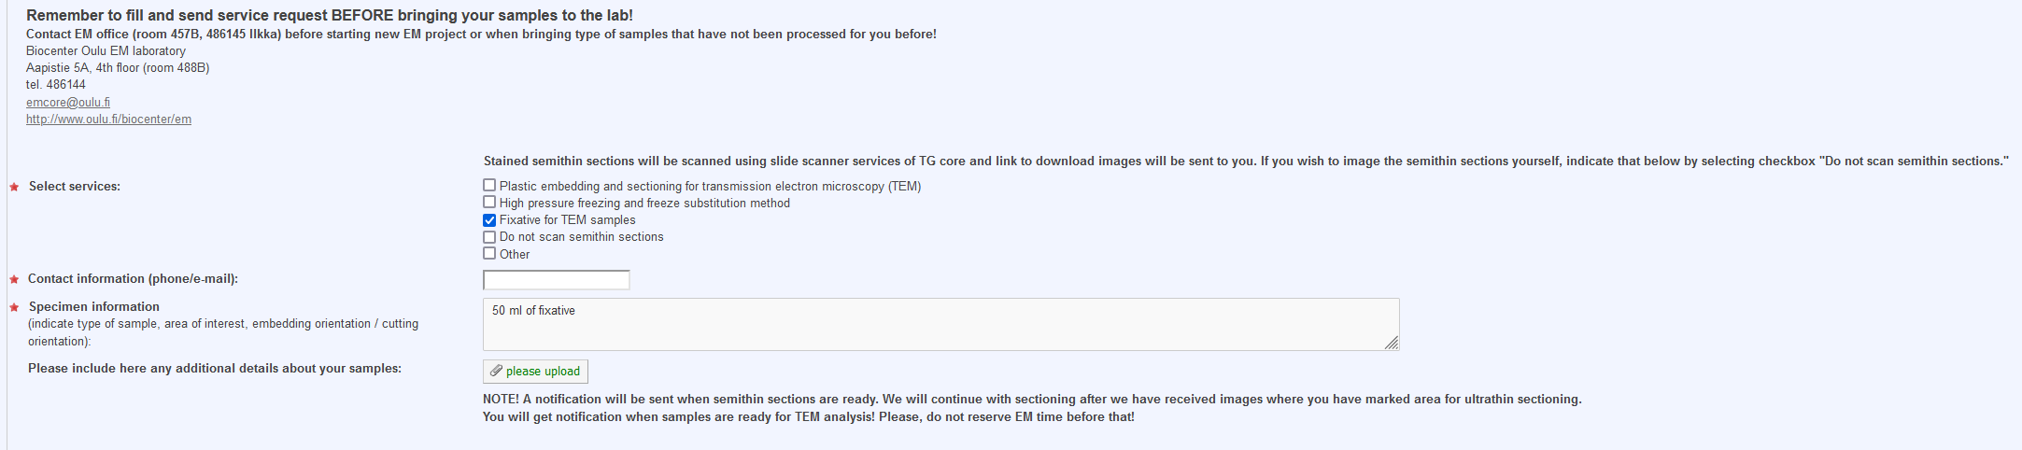Click the paperclip icon on the upload button
Image resolution: width=2022 pixels, height=450 pixels.
point(497,372)
